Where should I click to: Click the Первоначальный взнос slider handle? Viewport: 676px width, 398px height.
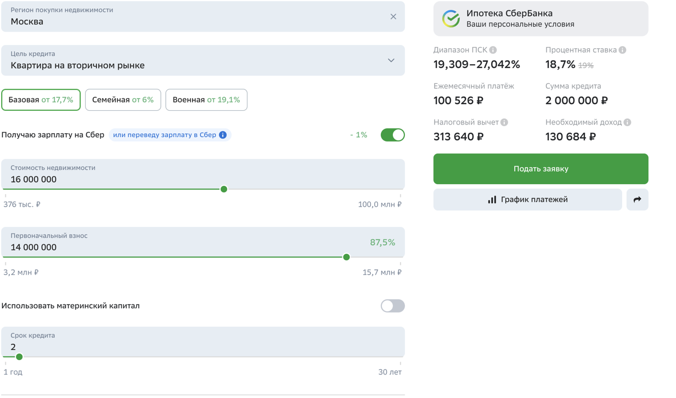pyautogui.click(x=346, y=257)
